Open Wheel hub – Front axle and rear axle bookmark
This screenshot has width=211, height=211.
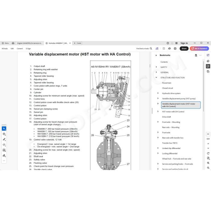tap(177, 159)
